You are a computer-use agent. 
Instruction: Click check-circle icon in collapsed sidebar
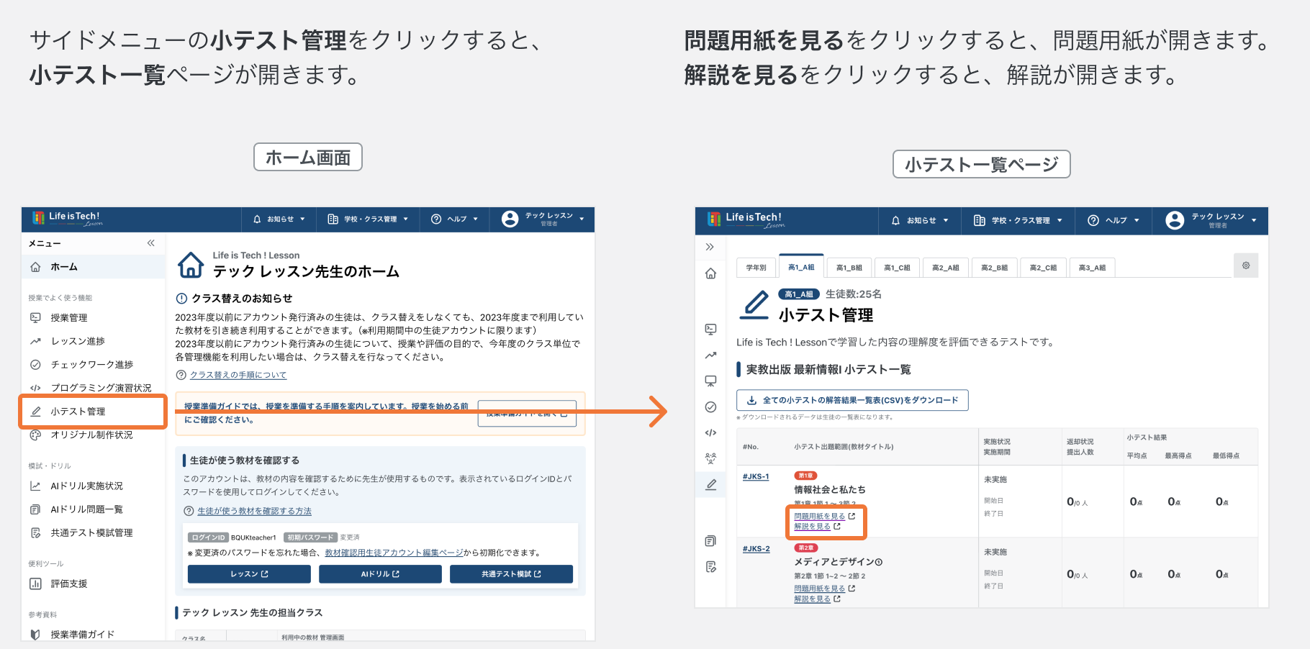coord(710,407)
